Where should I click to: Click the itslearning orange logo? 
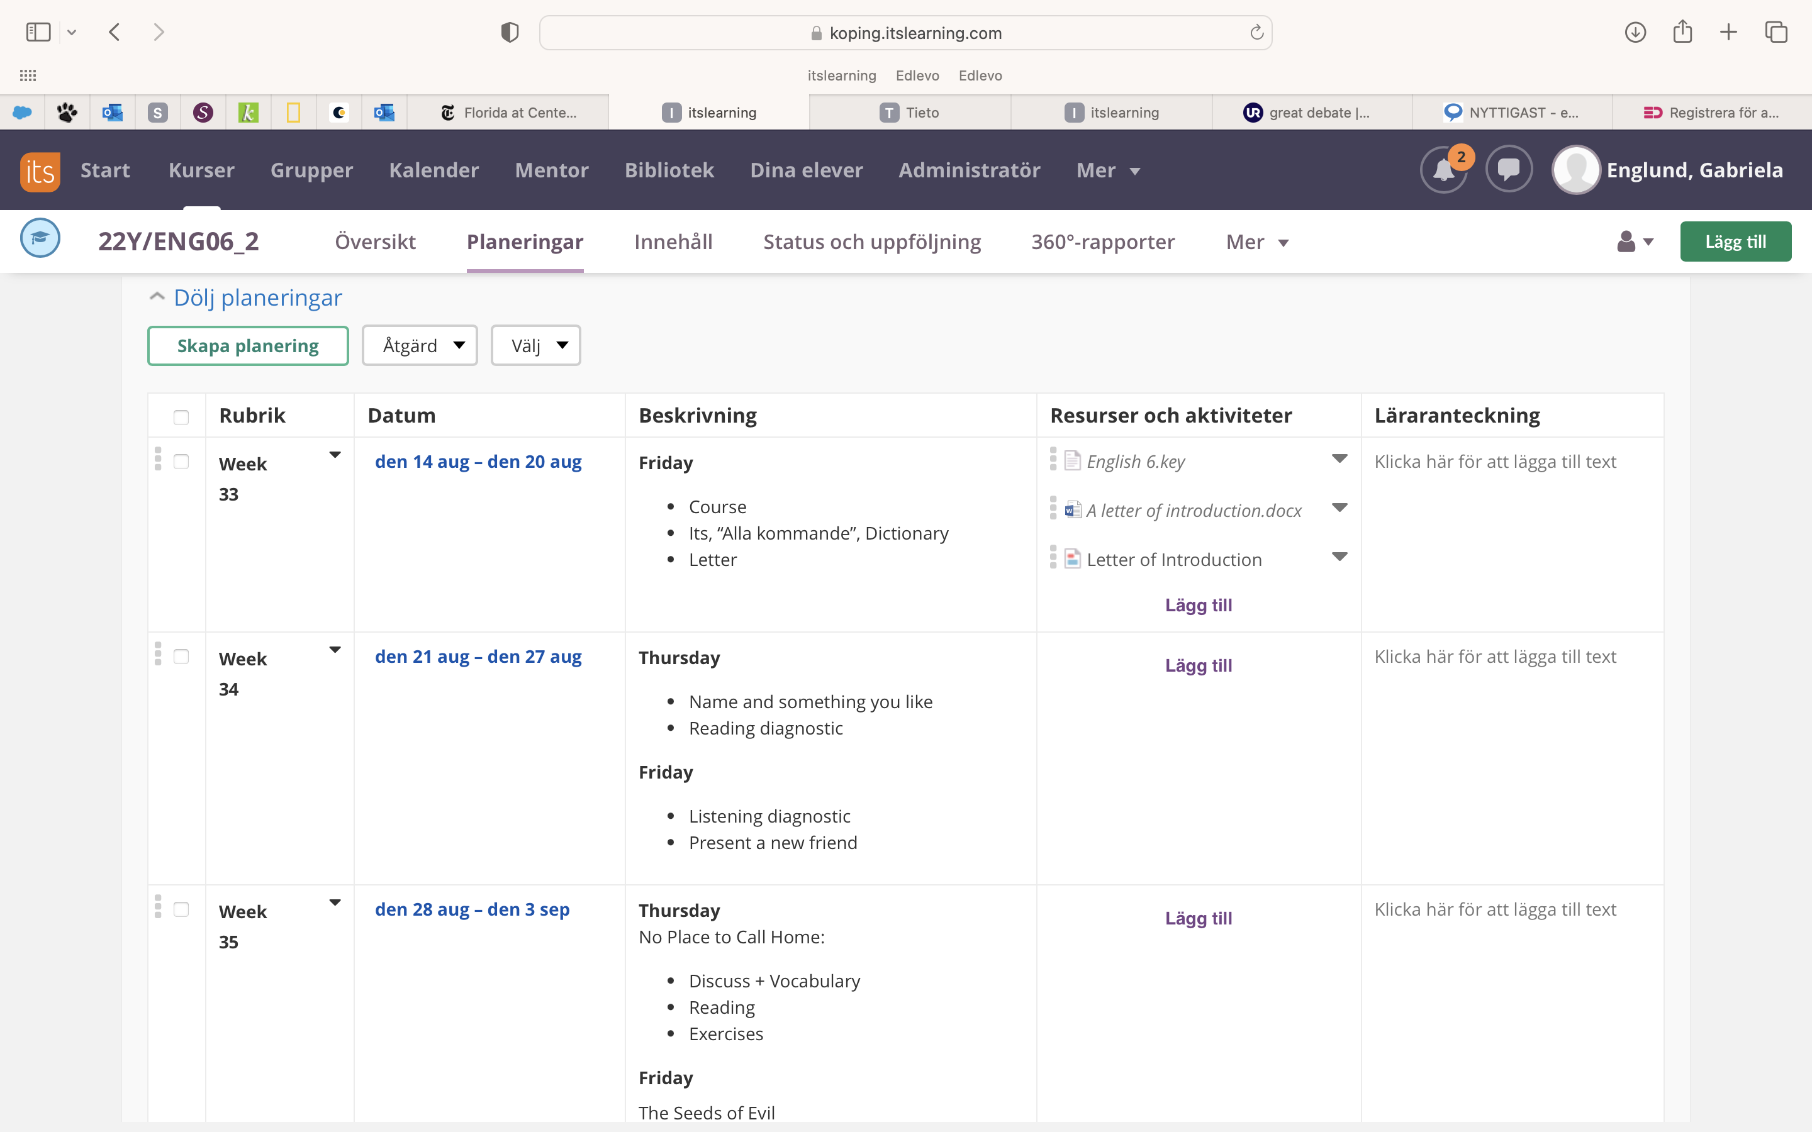pos(40,170)
